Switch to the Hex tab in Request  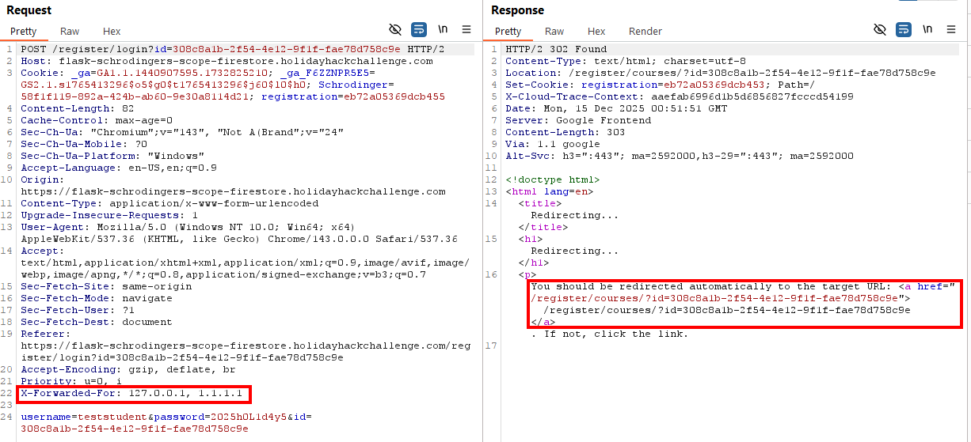click(x=112, y=32)
